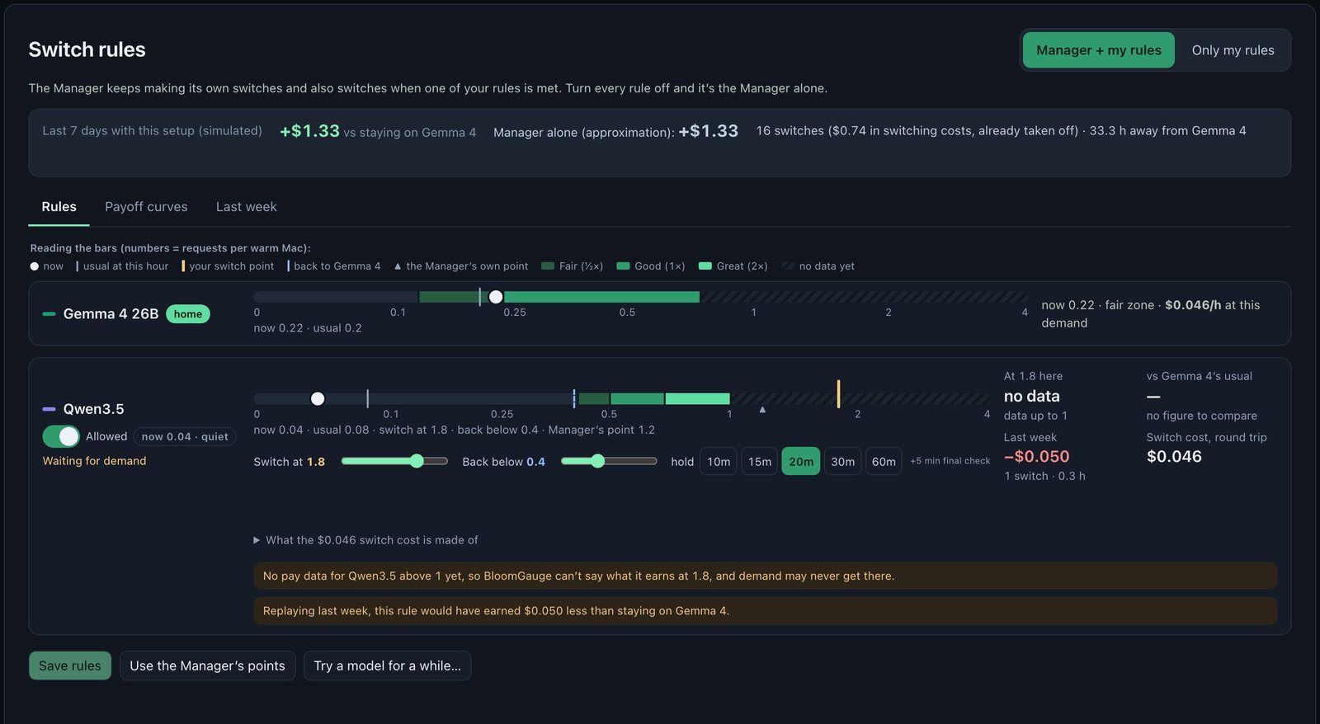Click the striped "no data yet" legend swatch
This screenshot has height=724, width=1320.
[788, 266]
